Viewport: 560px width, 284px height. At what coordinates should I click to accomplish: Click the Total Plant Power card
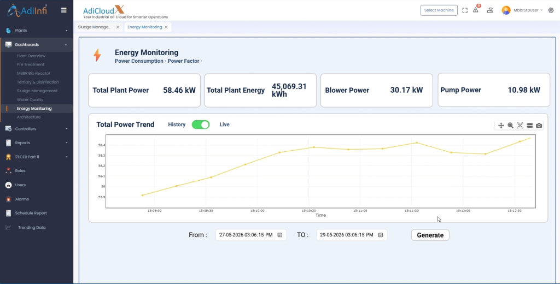pos(144,90)
